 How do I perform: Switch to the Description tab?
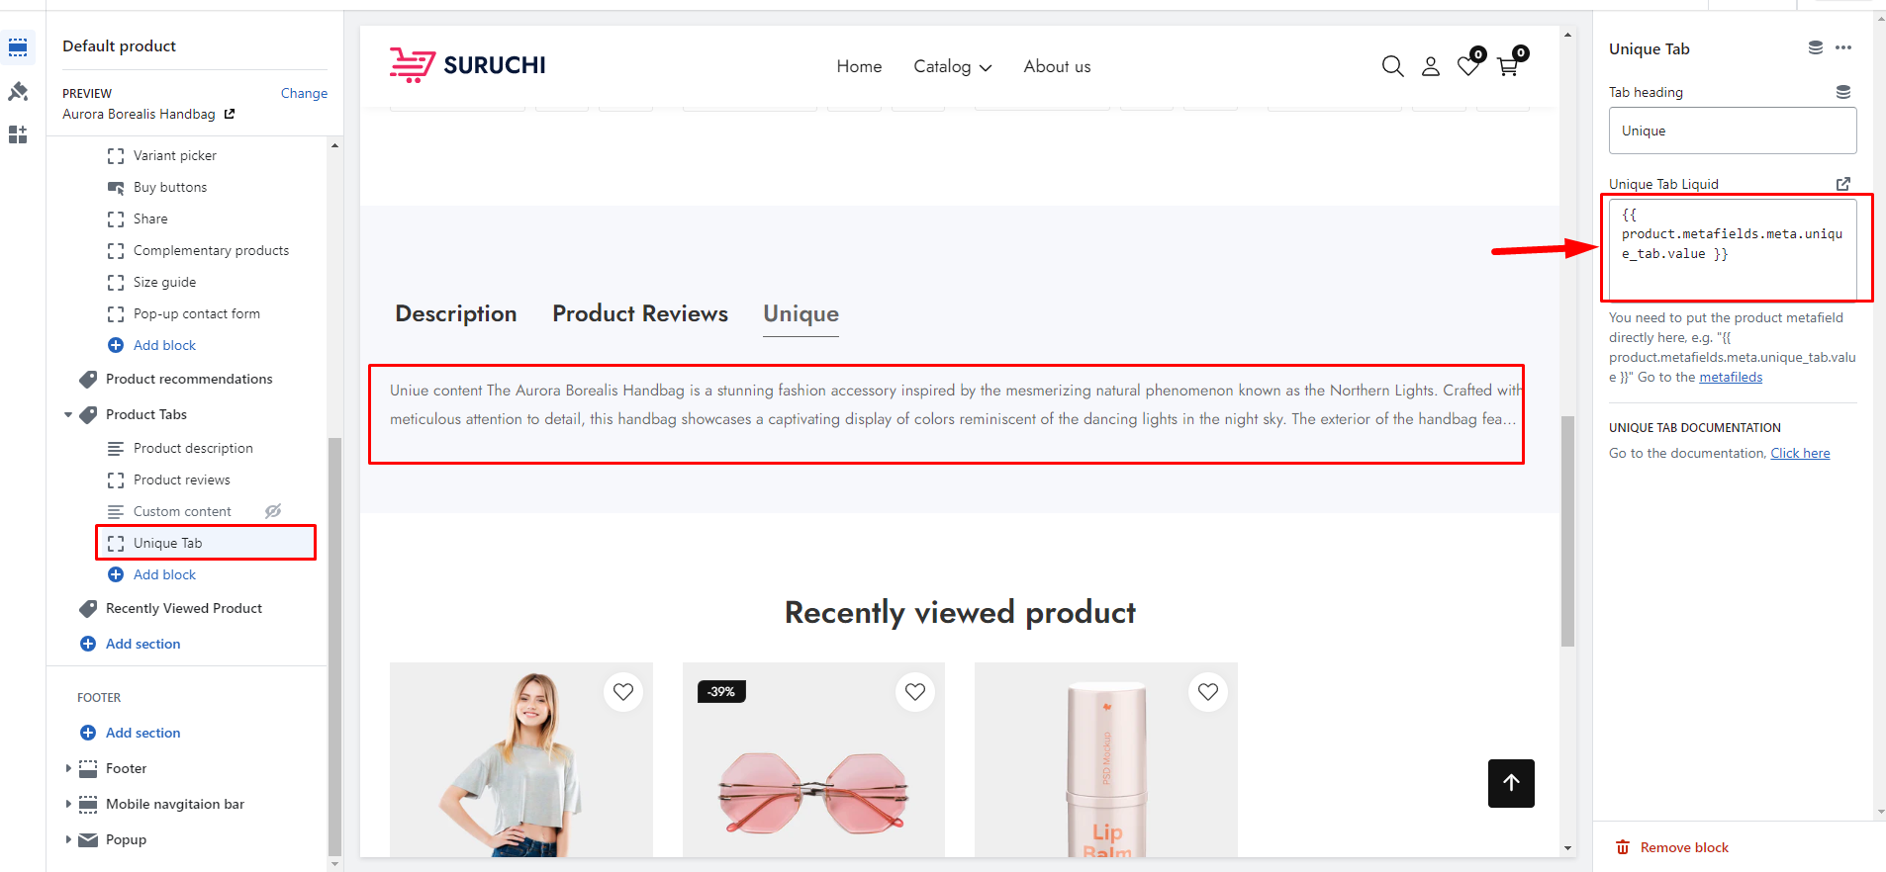point(456,313)
